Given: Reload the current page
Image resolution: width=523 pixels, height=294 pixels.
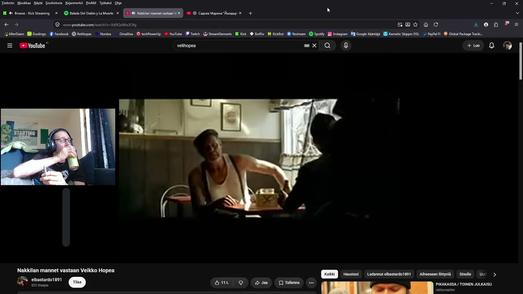Looking at the screenshot, I should point(436,24).
